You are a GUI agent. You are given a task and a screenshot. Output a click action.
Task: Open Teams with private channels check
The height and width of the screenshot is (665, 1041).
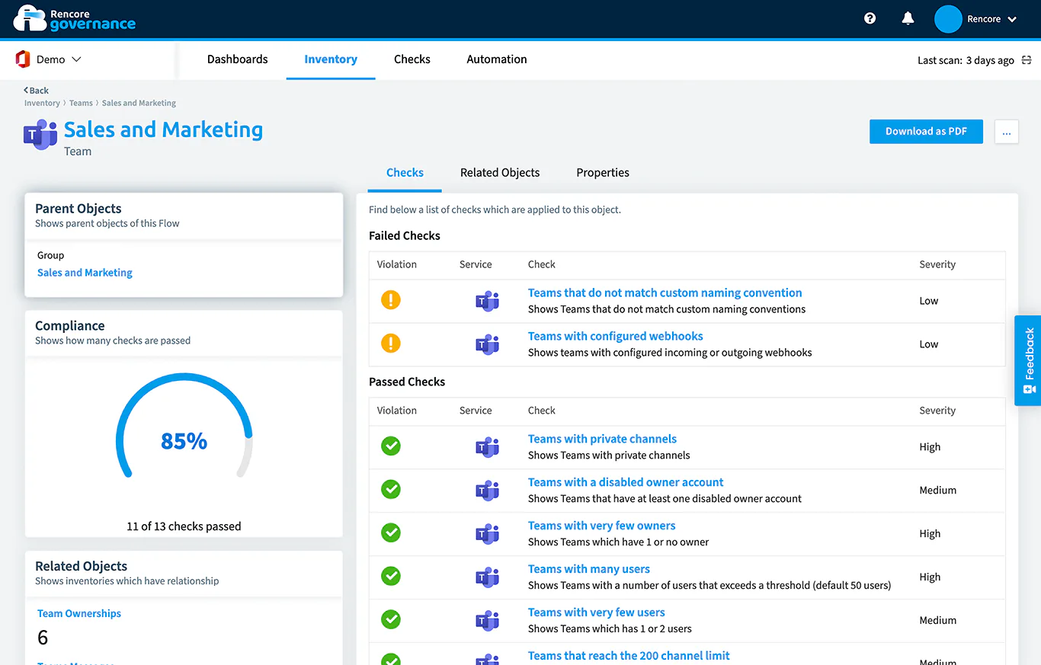(602, 439)
